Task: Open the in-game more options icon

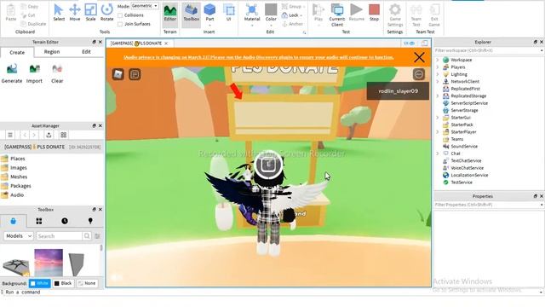Action: point(419,74)
